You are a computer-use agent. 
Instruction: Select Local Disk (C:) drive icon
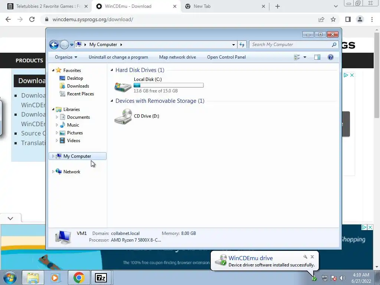point(122,86)
